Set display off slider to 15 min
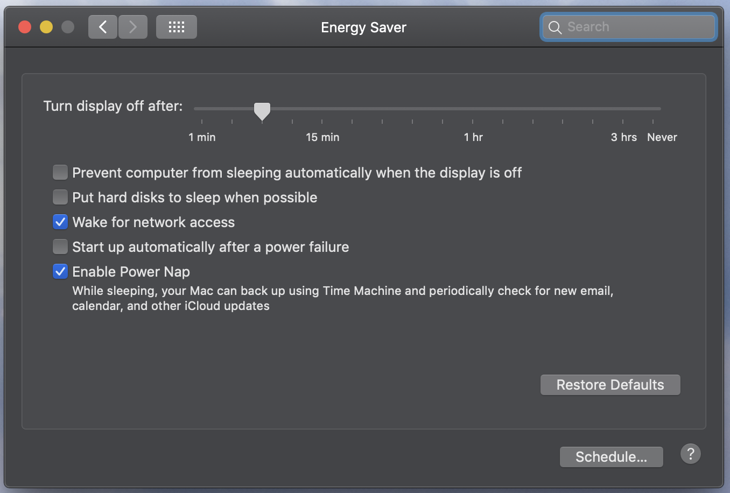 322,109
